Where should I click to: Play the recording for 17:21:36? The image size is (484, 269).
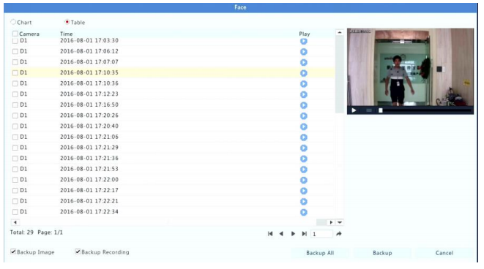tap(304, 159)
